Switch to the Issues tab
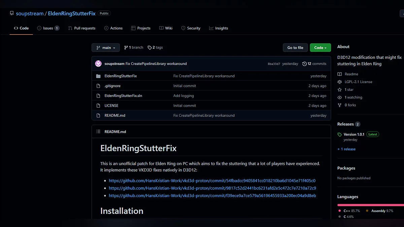 tap(48, 28)
